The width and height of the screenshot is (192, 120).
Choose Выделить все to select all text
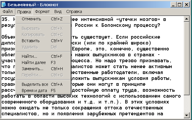(35, 84)
